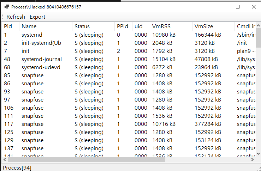Select snapfuse process with Pid 117
Screen dimensions: 261x171
(x=32, y=124)
